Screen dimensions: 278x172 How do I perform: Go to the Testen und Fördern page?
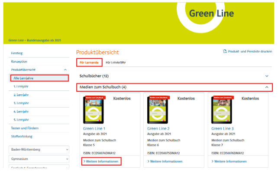25,128
